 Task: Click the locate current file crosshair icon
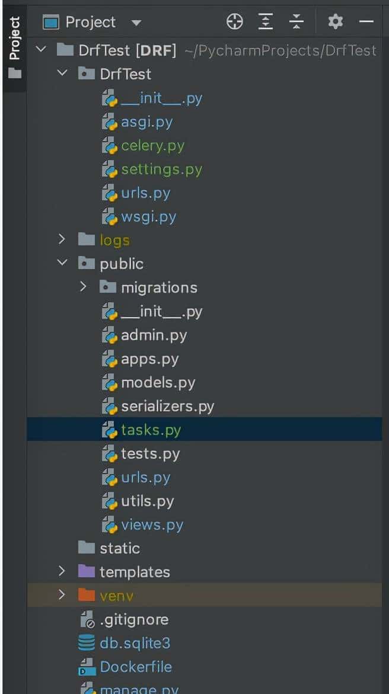(235, 22)
